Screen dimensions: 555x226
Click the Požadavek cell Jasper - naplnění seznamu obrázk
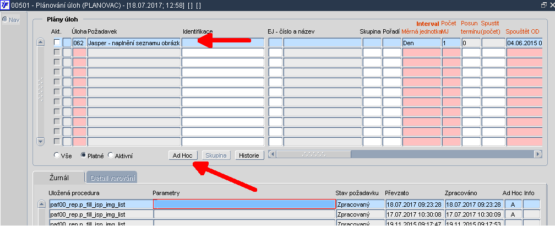coord(134,42)
